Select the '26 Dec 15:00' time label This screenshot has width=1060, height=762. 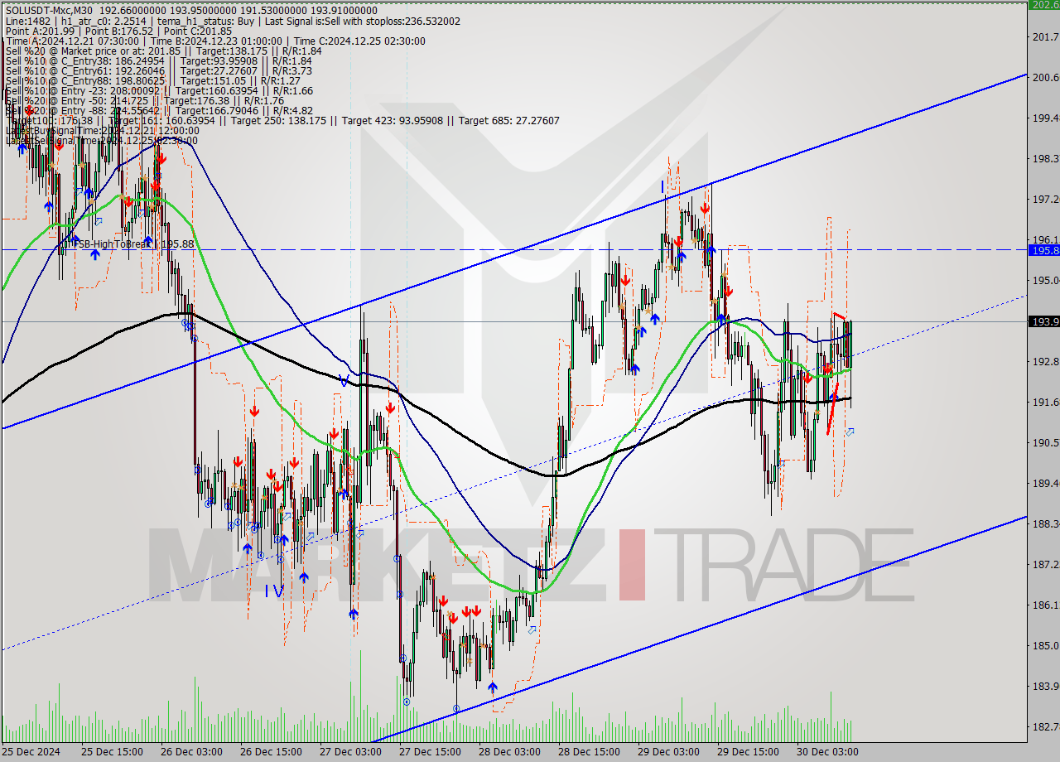point(272,752)
